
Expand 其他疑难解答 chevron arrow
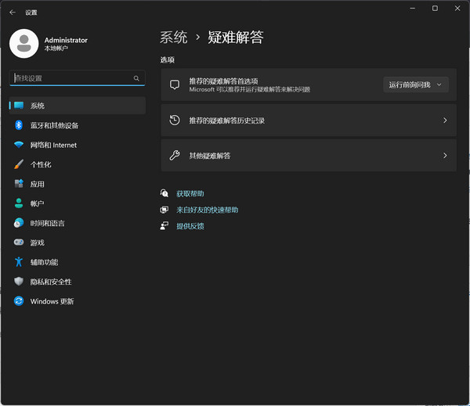[444, 156]
